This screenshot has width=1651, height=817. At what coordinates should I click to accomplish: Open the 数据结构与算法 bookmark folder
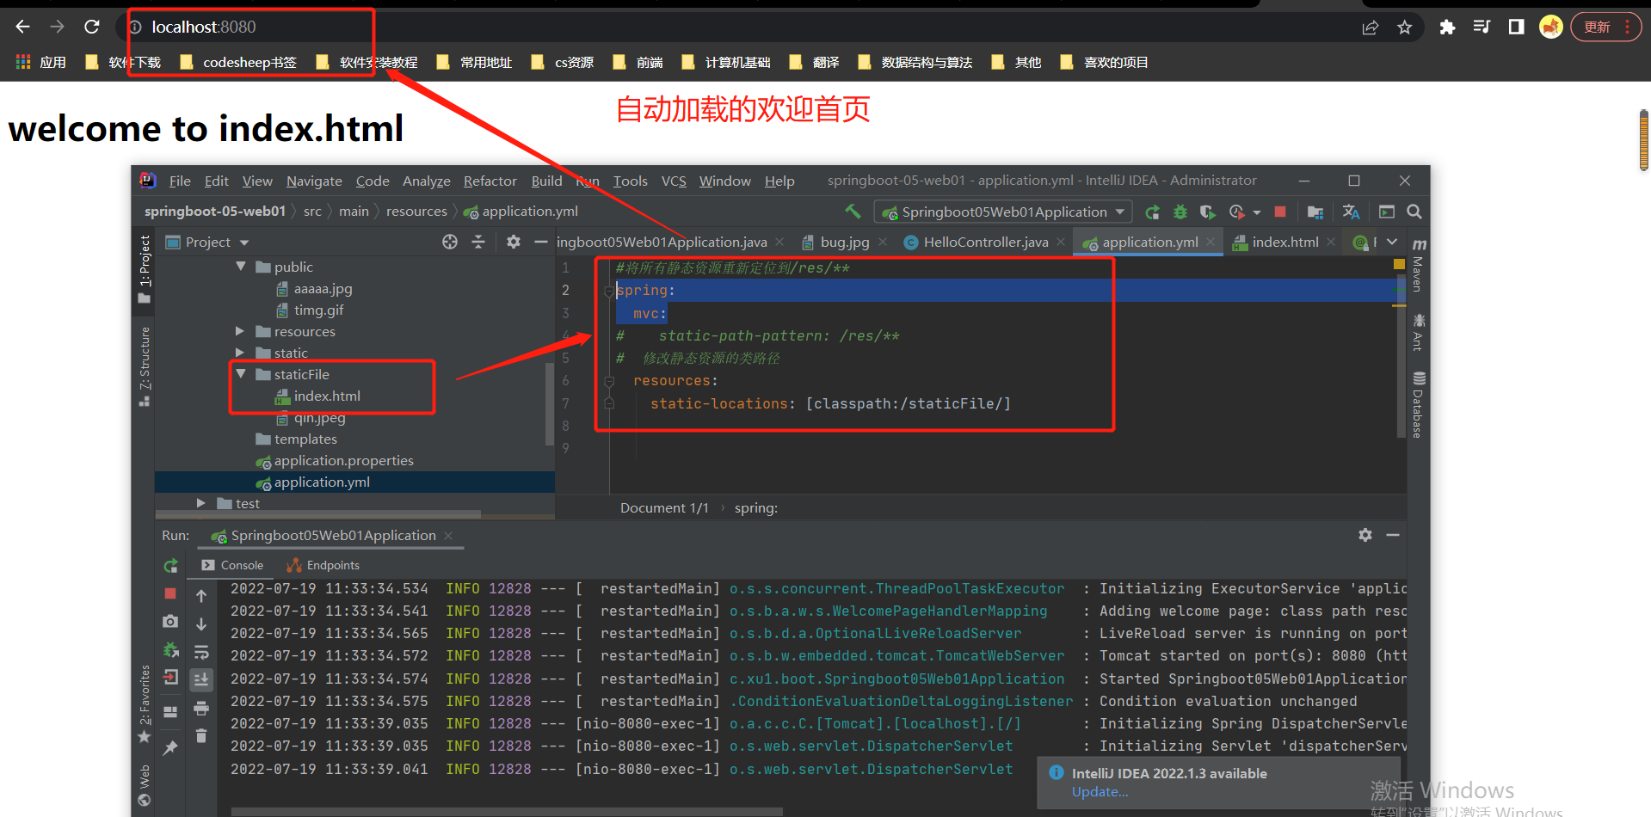click(x=915, y=62)
